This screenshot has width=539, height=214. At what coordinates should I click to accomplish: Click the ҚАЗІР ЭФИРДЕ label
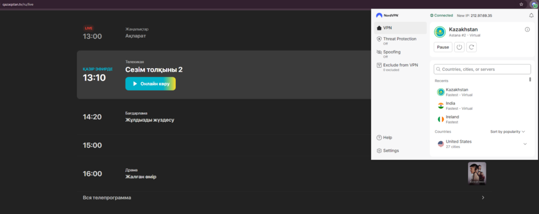tap(97, 69)
